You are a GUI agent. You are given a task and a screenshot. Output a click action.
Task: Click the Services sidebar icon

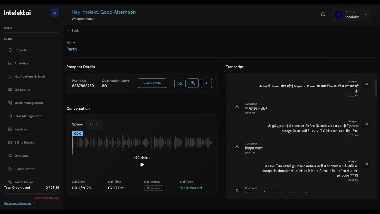(10, 129)
